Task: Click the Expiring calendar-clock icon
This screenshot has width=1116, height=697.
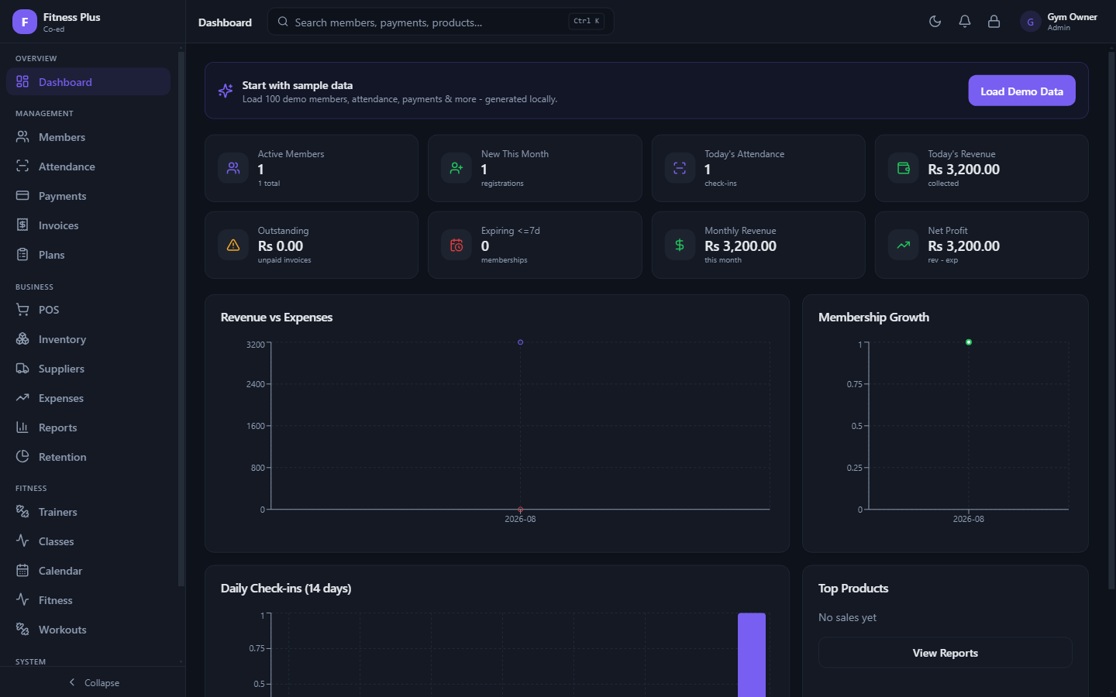Action: point(456,245)
